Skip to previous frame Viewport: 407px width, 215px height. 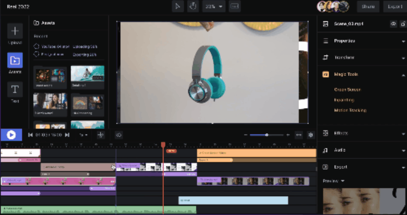[x=31, y=135]
